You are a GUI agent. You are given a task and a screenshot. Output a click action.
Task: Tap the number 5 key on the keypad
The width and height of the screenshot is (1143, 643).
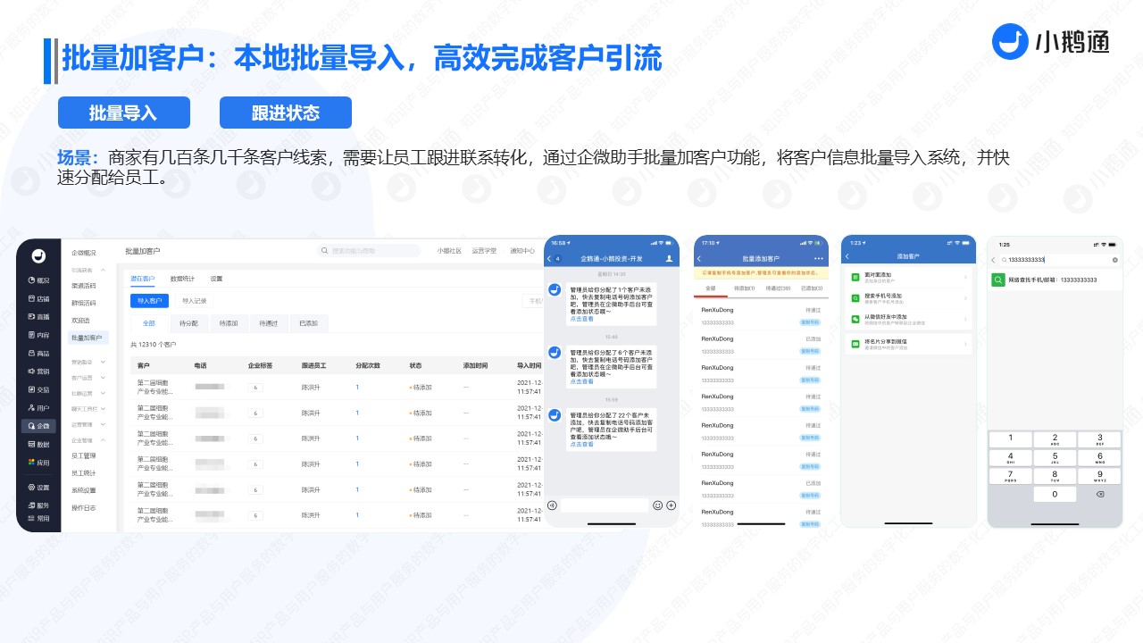[x=1055, y=457]
